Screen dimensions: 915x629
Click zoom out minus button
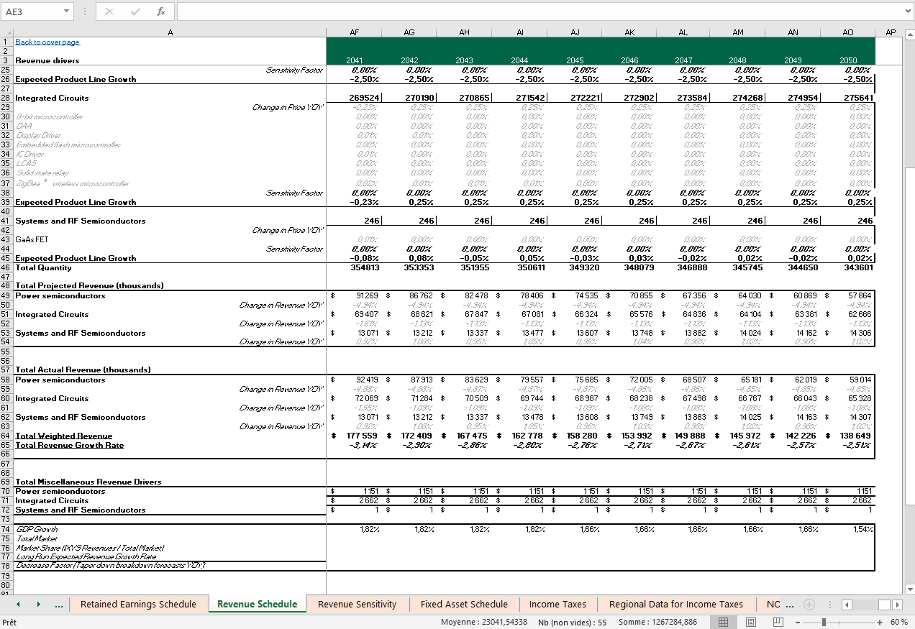click(797, 623)
